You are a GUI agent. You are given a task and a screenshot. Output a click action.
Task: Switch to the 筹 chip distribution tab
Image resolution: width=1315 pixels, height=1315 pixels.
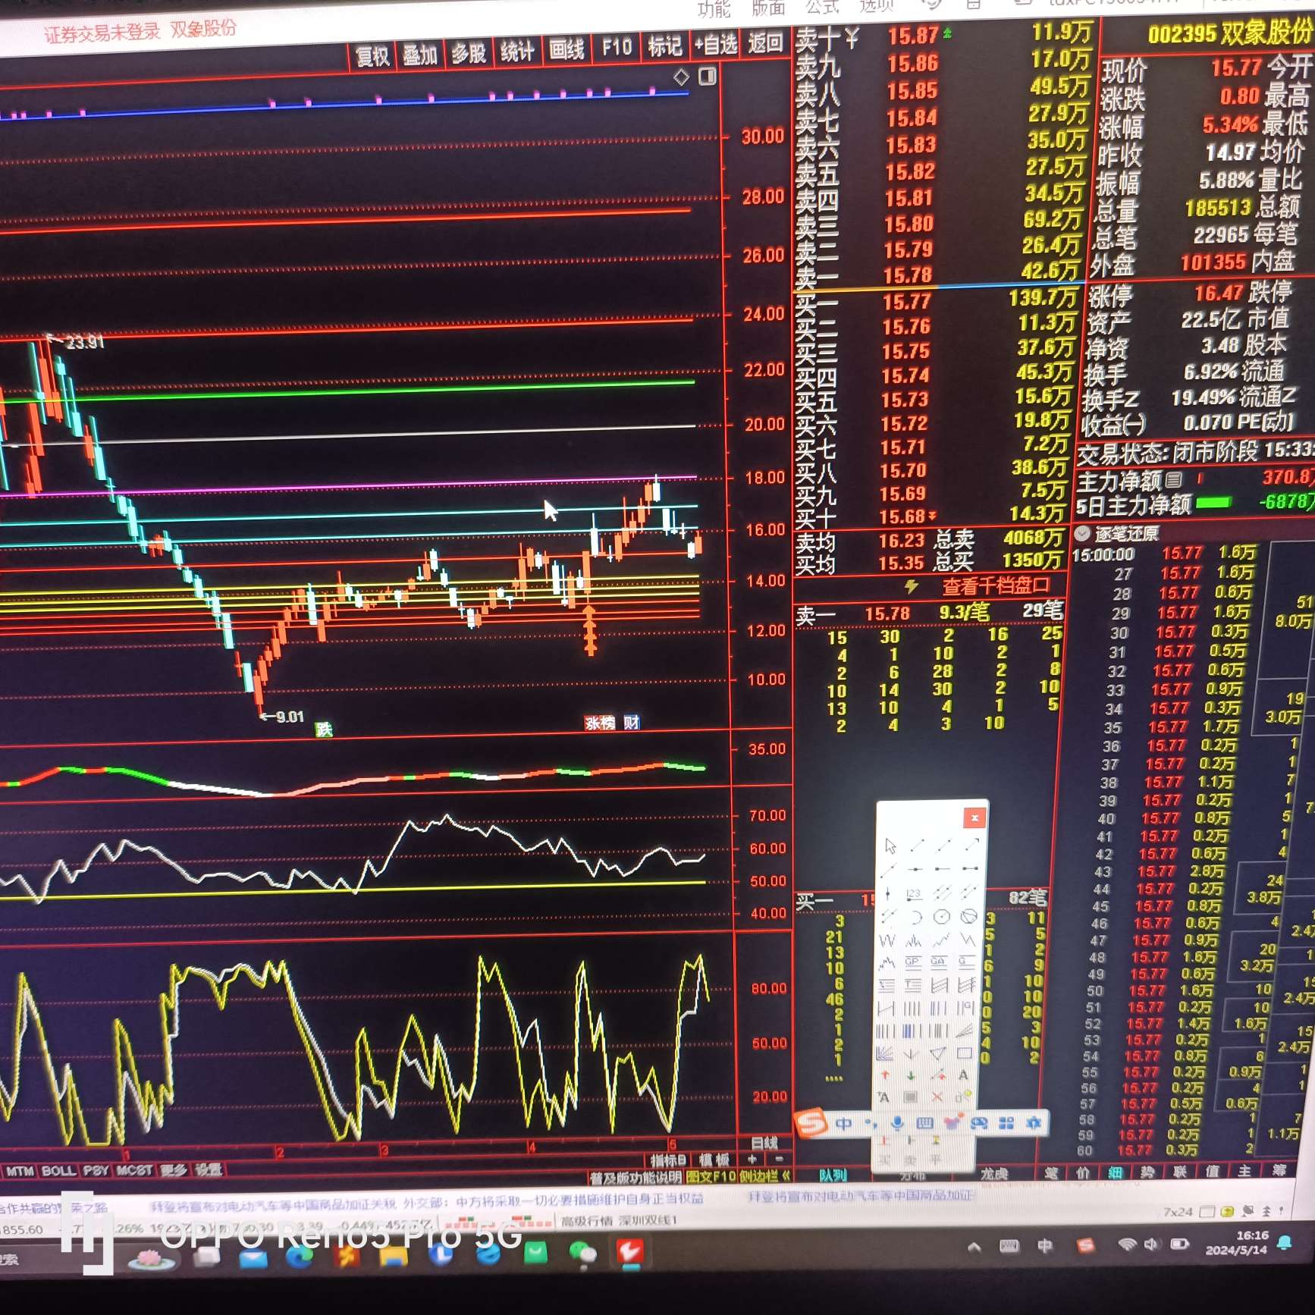[1278, 1170]
